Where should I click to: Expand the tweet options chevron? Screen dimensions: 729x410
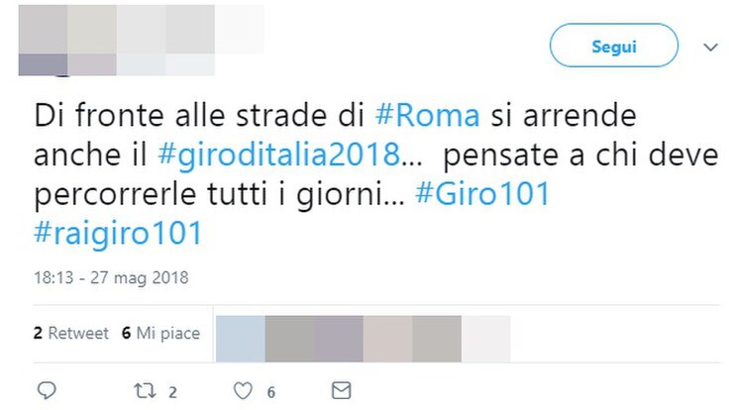[710, 47]
